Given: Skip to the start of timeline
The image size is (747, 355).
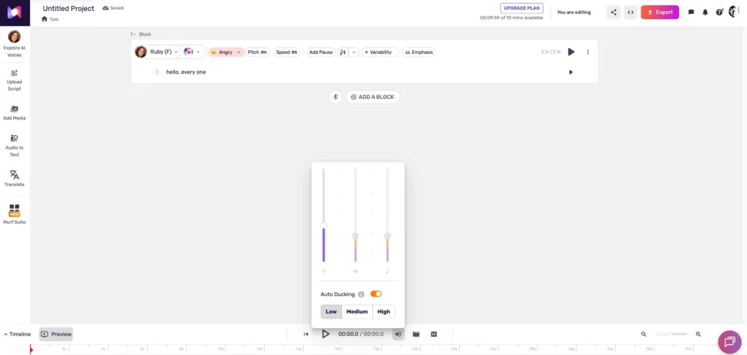Looking at the screenshot, I should (x=306, y=334).
